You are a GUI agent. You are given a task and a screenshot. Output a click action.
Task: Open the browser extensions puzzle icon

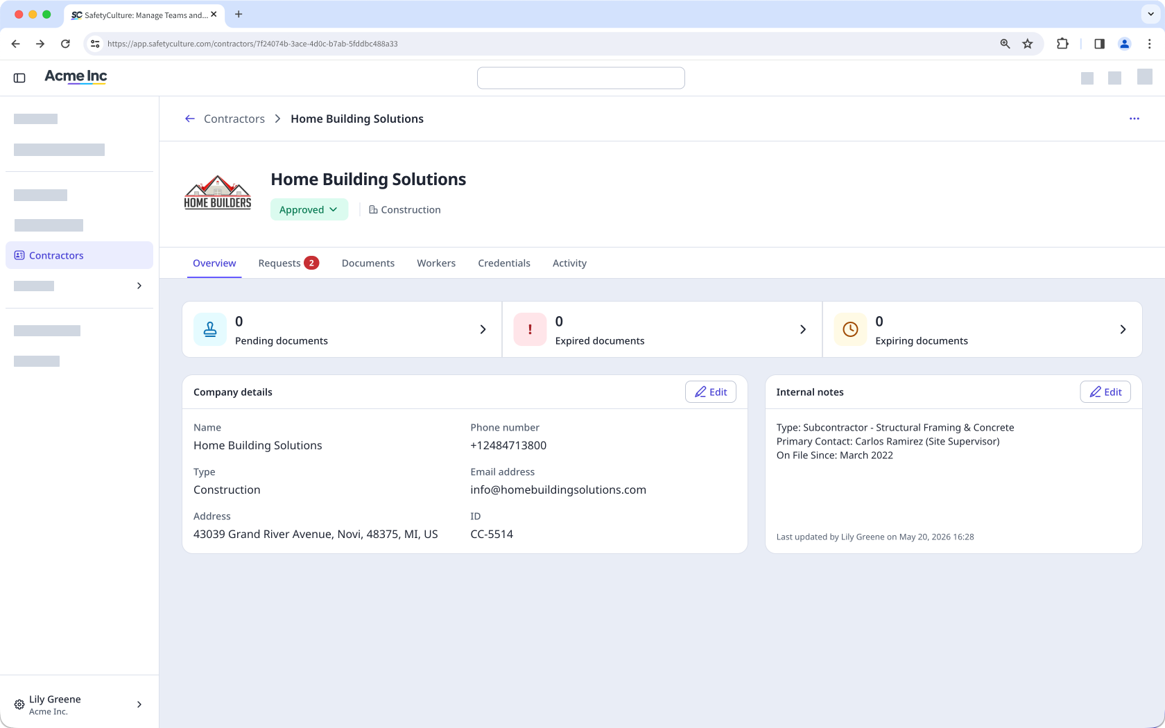[1062, 44]
